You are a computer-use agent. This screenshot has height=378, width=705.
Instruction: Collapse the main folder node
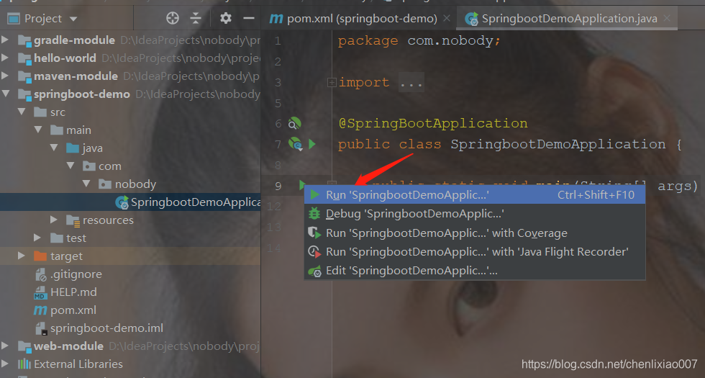38,130
